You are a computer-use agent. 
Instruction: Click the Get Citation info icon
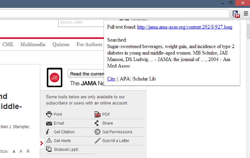(x=48, y=132)
